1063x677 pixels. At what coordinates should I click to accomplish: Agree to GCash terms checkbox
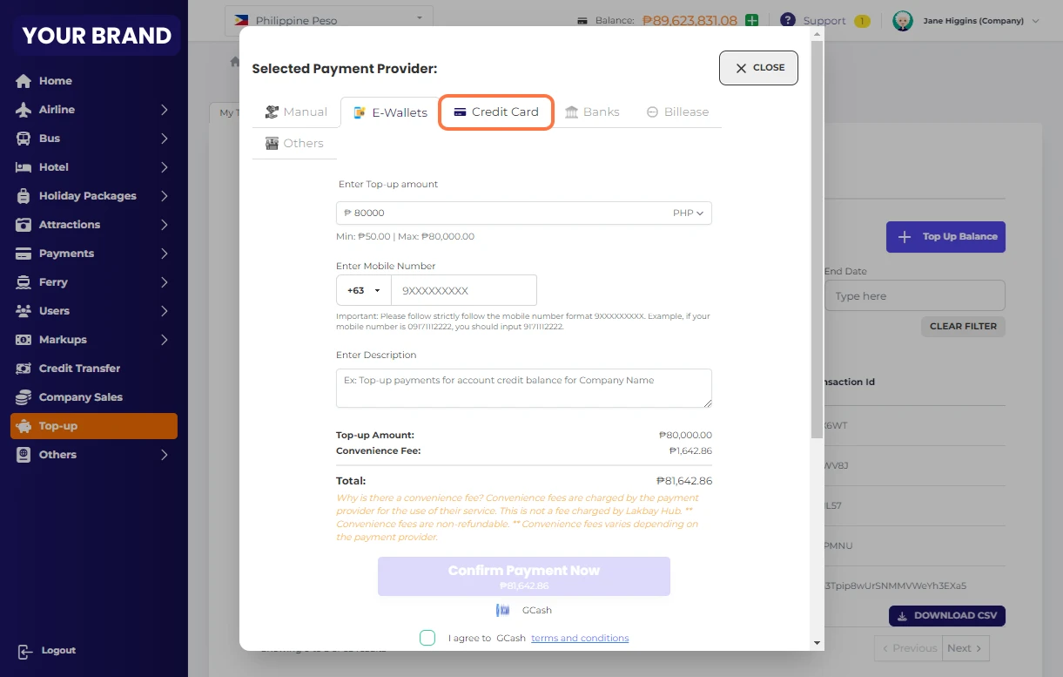tap(427, 638)
